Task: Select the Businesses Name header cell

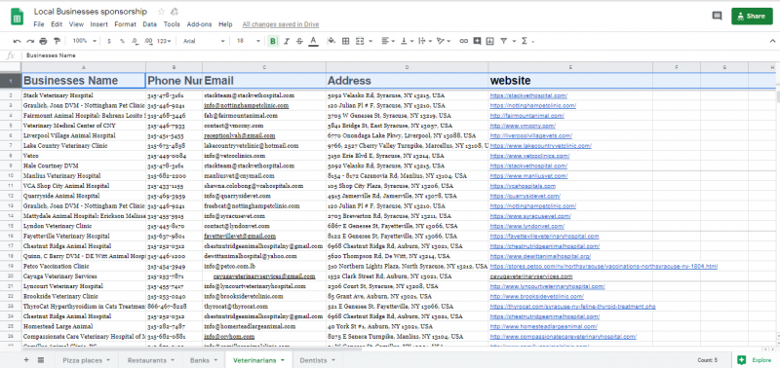Action: pos(84,81)
